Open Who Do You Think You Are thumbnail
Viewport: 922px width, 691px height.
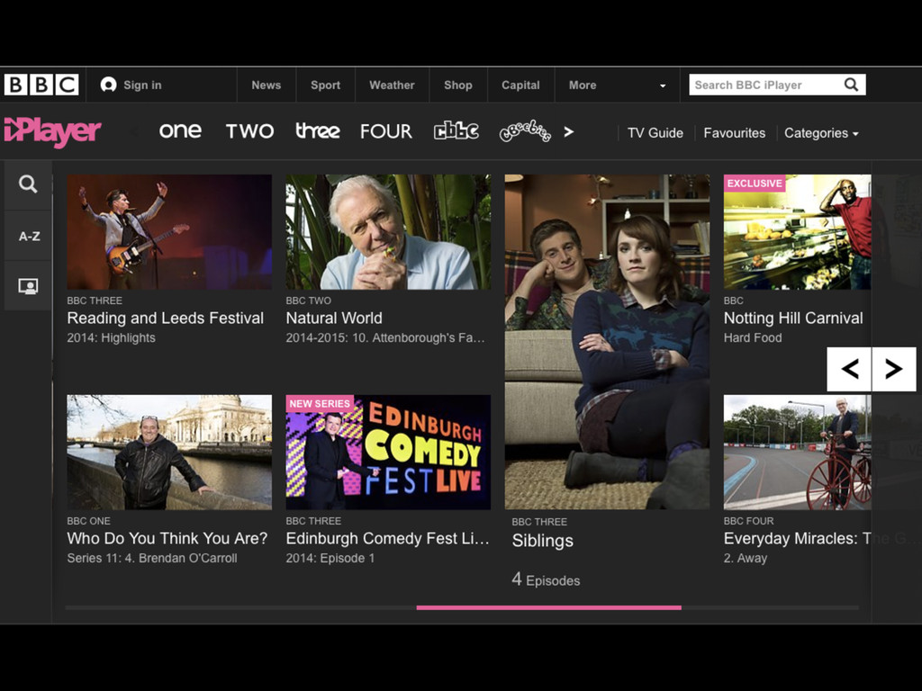point(169,452)
